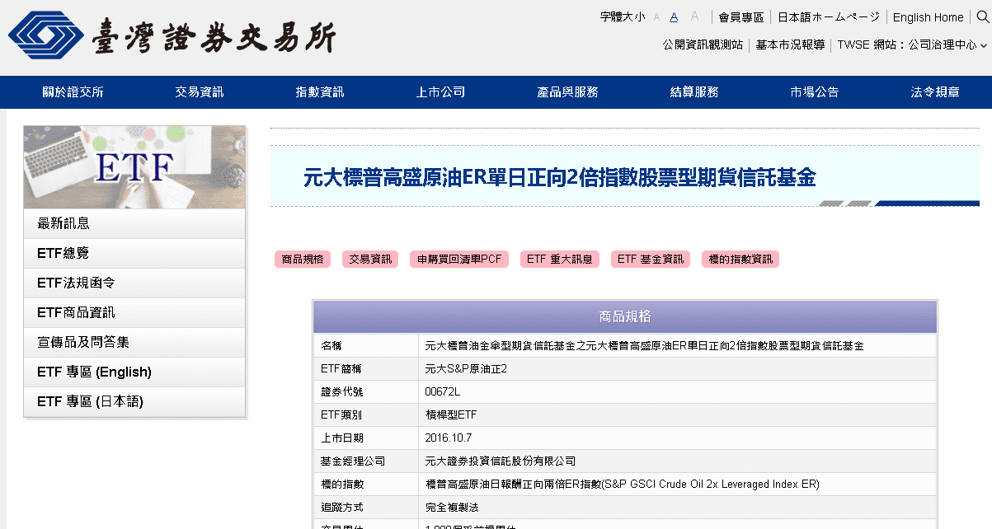Click the ETF 重大訊息 button
The height and width of the screenshot is (529, 992).
pyautogui.click(x=559, y=259)
